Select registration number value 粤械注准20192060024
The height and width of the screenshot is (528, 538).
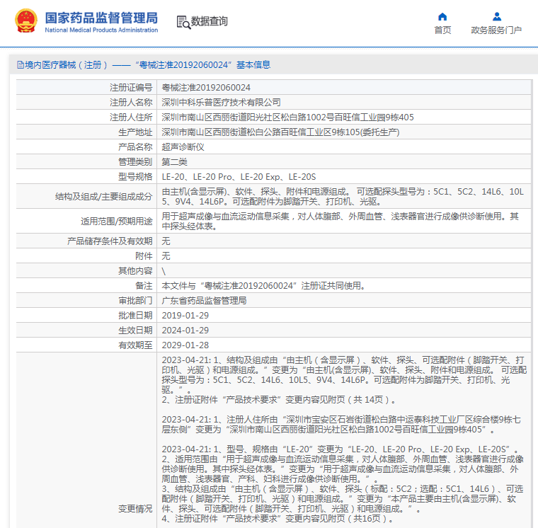click(206, 88)
